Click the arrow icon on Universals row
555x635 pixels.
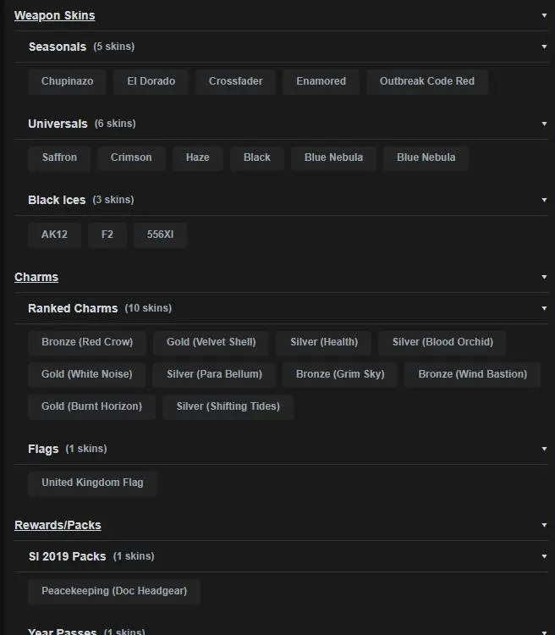544,124
